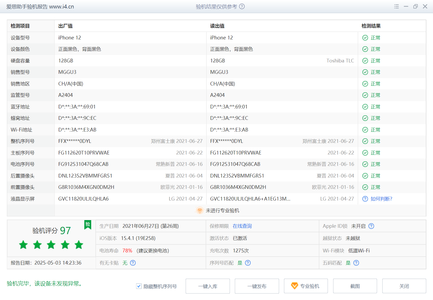Click the truncated LCD serial GVC11820ULJLQHLA6+A1EG13M...
433x300 pixels.
click(x=250, y=199)
